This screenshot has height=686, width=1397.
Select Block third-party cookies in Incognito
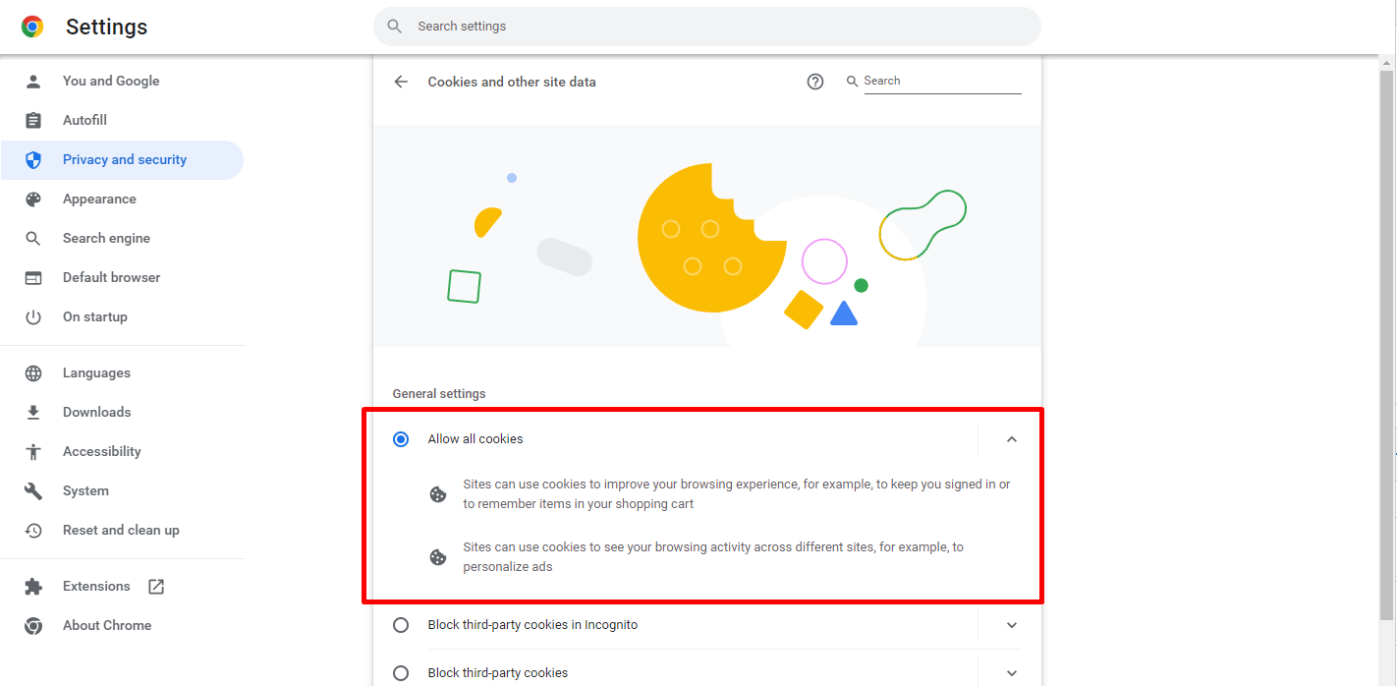401,625
